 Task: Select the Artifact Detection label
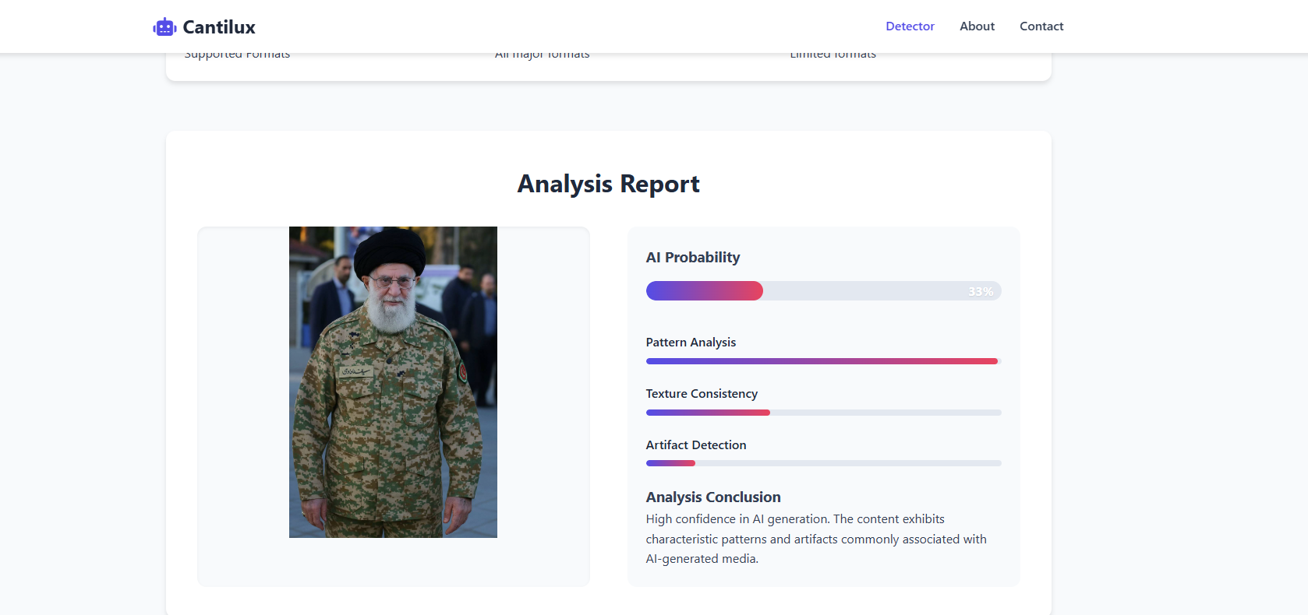point(696,445)
